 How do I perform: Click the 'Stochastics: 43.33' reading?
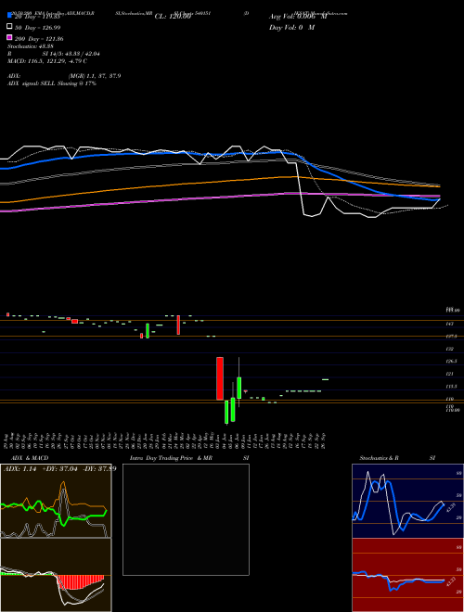[x=32, y=46]
